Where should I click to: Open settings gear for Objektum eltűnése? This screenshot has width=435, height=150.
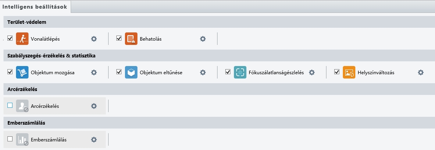(x=203, y=73)
